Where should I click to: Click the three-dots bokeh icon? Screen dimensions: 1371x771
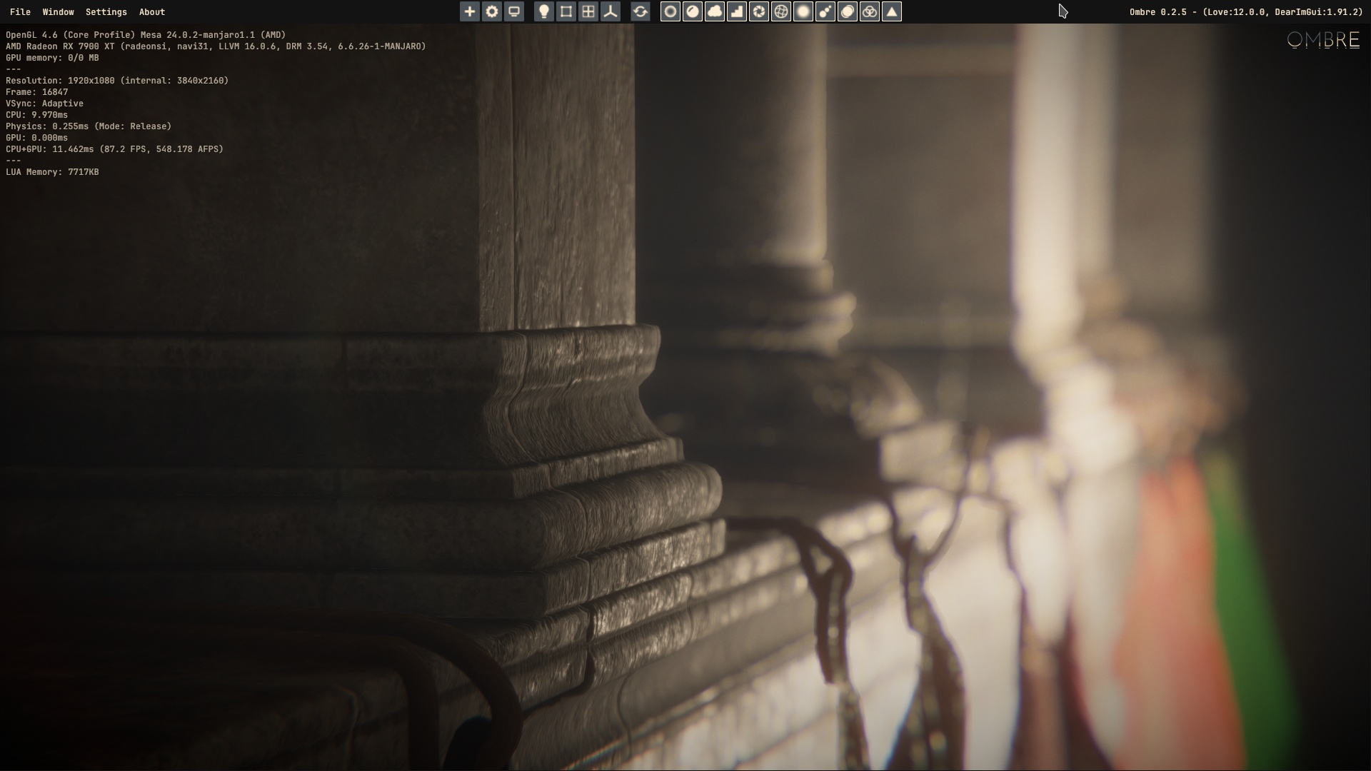pos(825,11)
